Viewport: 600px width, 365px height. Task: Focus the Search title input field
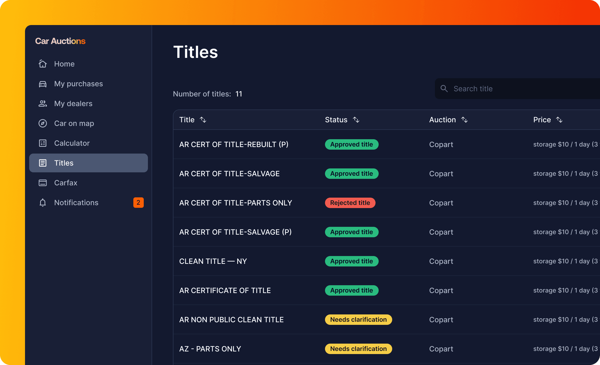[521, 89]
